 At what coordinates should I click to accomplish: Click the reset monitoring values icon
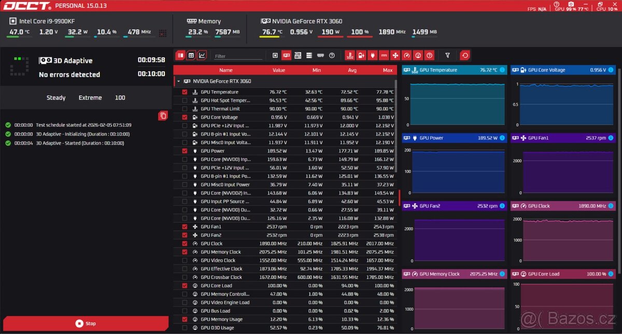click(465, 55)
